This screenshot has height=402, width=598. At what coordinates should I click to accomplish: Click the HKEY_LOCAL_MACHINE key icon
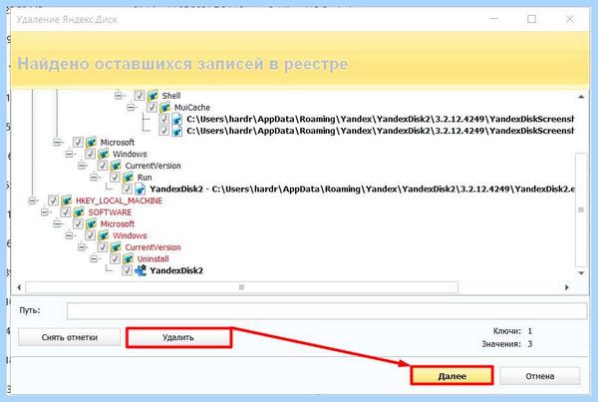point(67,201)
